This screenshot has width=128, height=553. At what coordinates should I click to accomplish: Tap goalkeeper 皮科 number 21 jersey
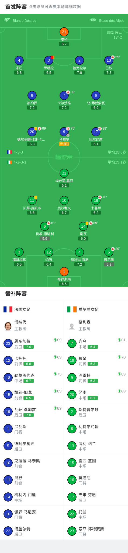click(64, 32)
